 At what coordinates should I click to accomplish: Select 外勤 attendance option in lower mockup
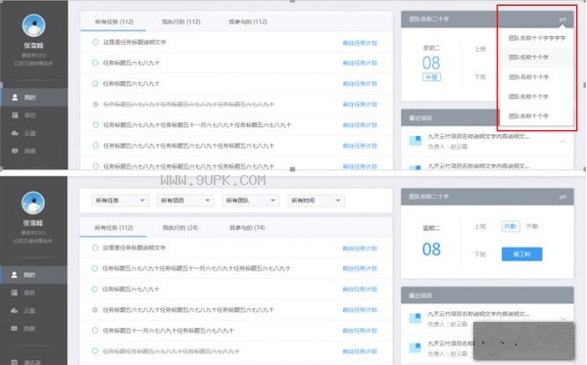tap(532, 226)
